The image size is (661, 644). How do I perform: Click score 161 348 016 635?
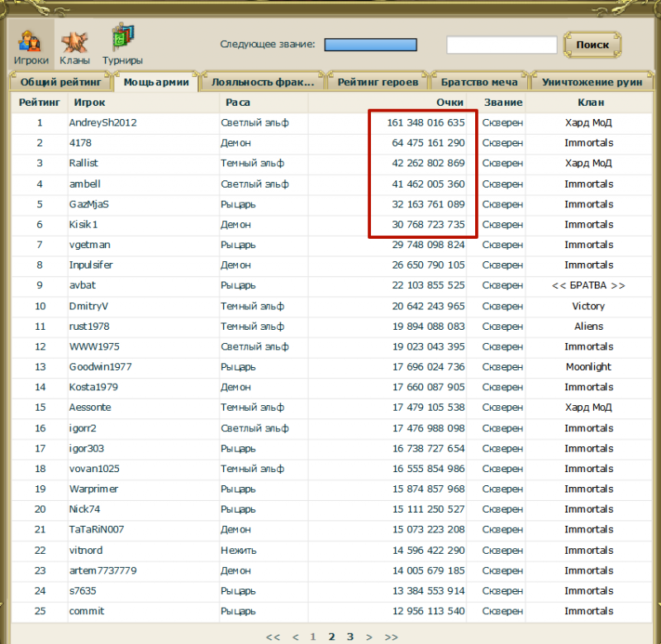[426, 122]
